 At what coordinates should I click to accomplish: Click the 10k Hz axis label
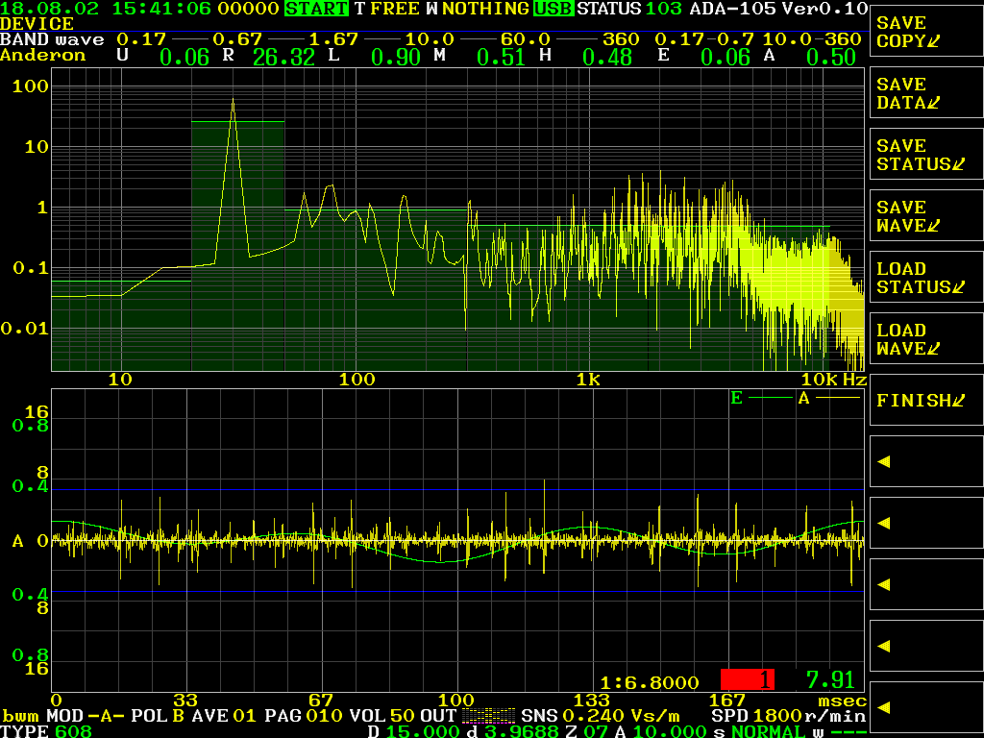point(834,380)
